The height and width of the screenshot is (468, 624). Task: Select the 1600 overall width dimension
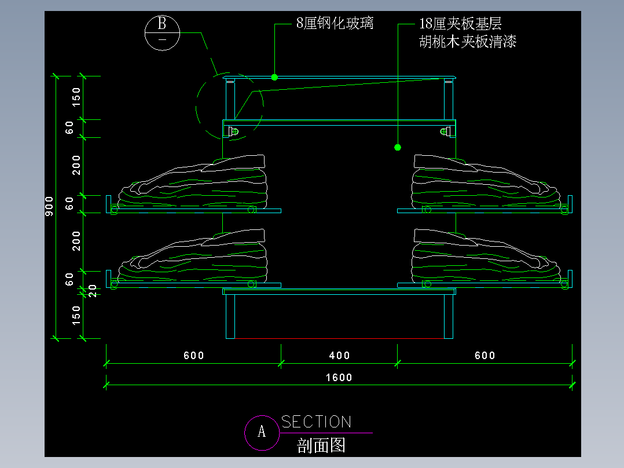339,378
